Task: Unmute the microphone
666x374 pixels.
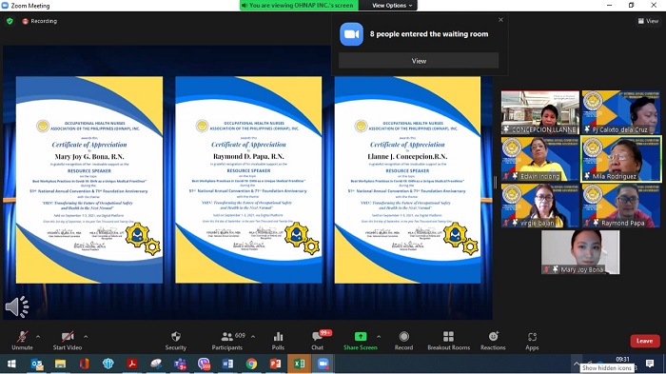Action: (x=22, y=341)
